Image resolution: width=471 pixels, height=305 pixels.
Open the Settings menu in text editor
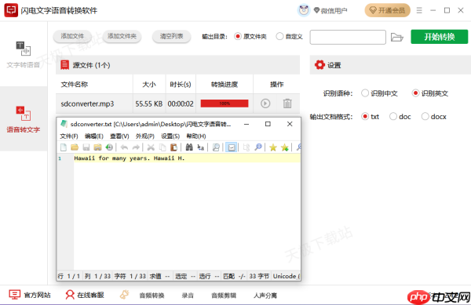(170, 136)
